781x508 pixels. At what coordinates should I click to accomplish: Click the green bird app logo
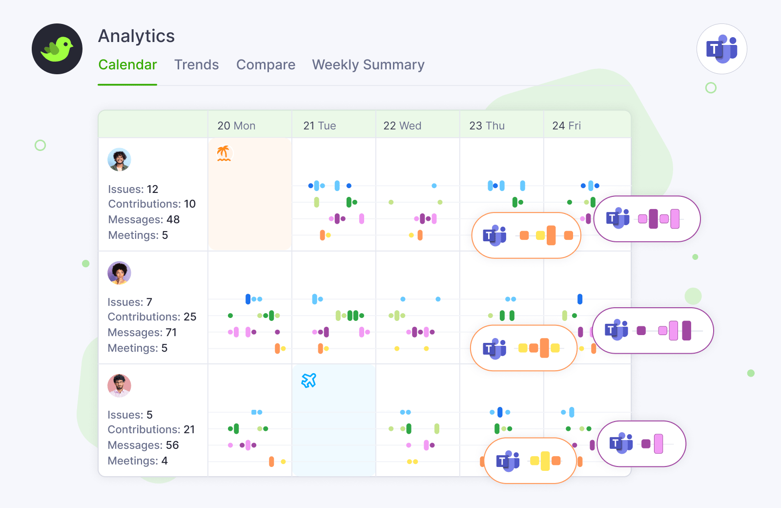point(57,49)
